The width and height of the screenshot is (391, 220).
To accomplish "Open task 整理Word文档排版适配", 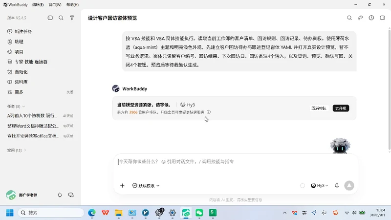I will [x=41, y=126].
